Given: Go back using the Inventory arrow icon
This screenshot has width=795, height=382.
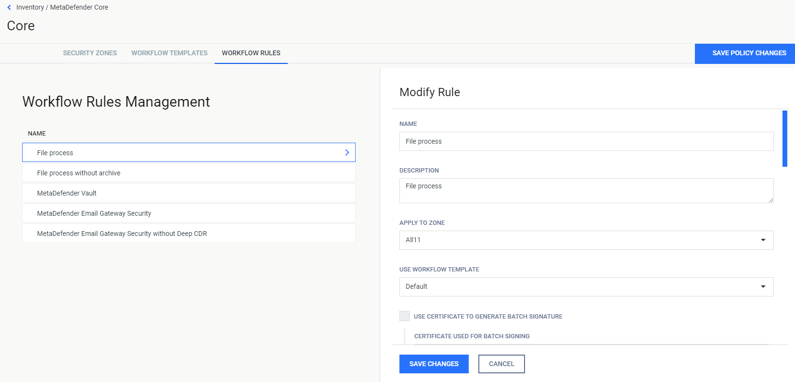Looking at the screenshot, I should tap(9, 7).
